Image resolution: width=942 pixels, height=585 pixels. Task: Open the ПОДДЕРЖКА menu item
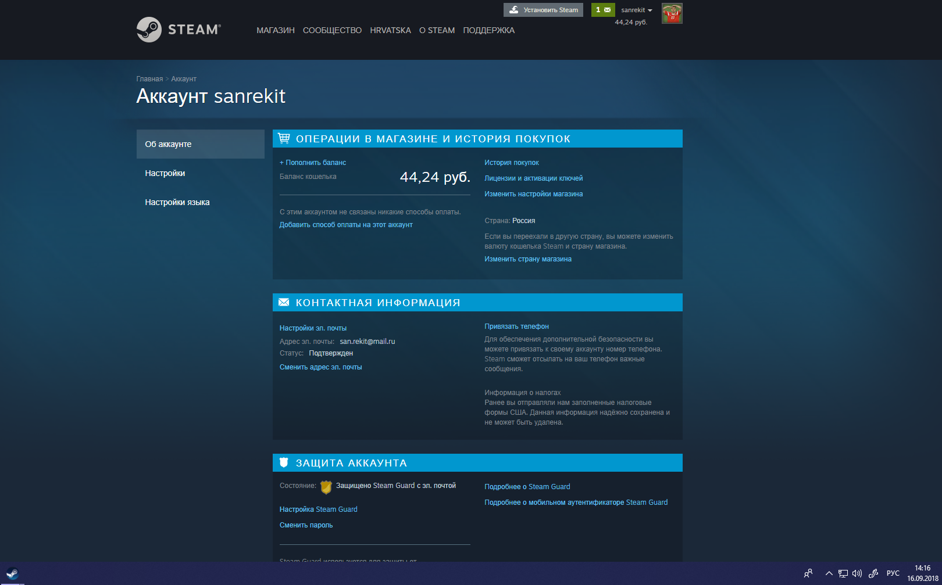pyautogui.click(x=488, y=30)
